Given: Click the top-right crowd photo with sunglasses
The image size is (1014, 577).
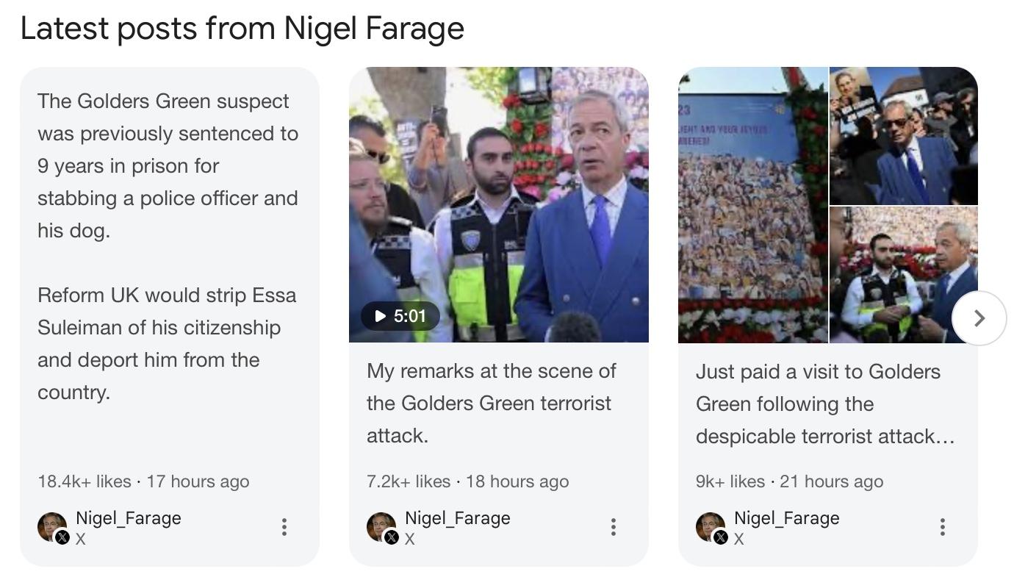Looking at the screenshot, I should point(904,135).
